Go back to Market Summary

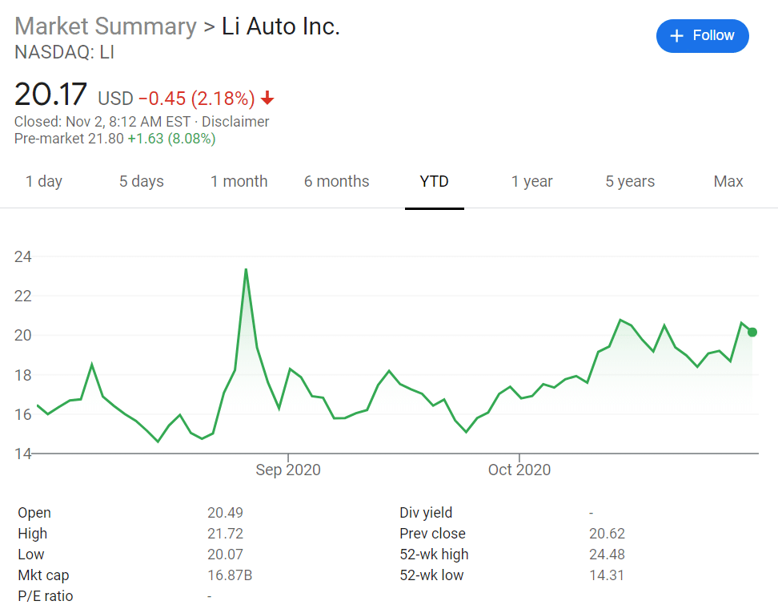coord(105,26)
